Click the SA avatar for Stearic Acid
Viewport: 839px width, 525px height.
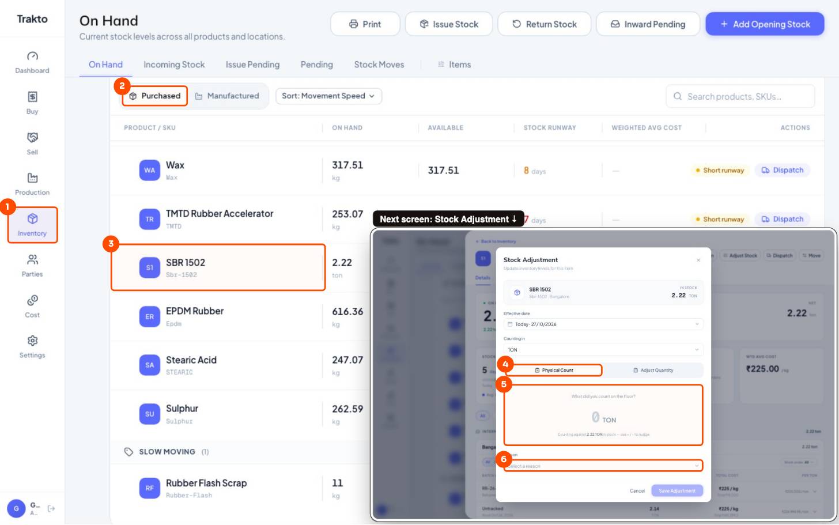pos(150,365)
